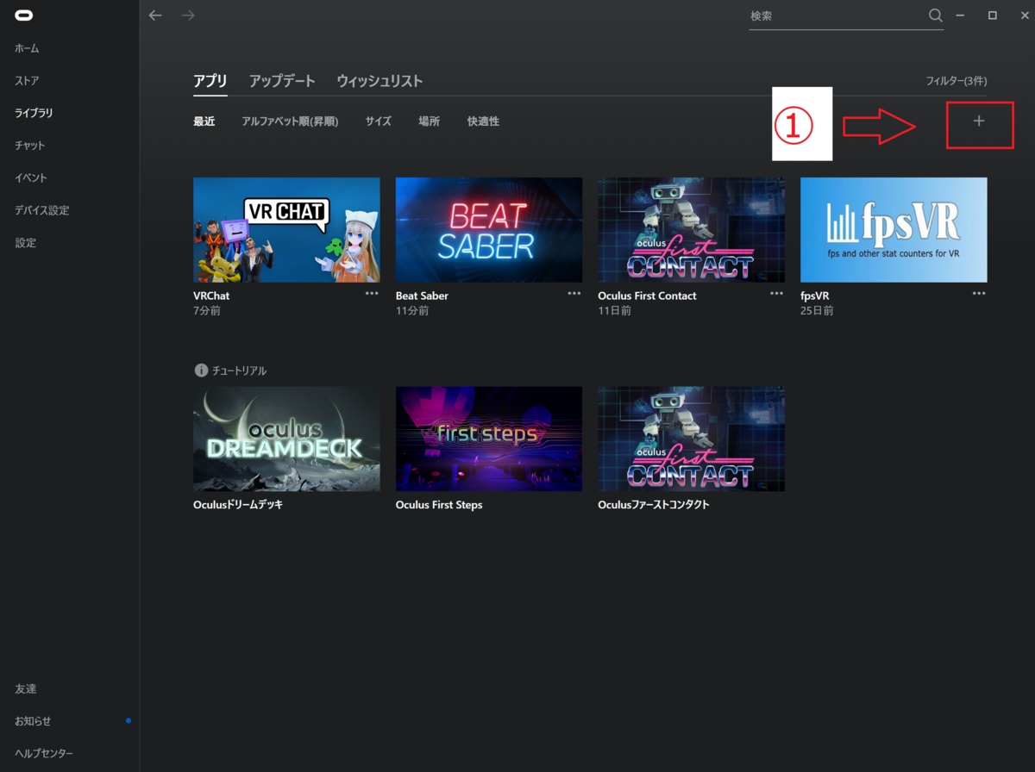Open 友達 in the sidebar

26,689
